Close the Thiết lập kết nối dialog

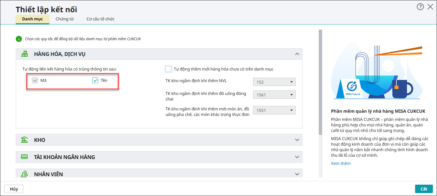click(x=430, y=7)
